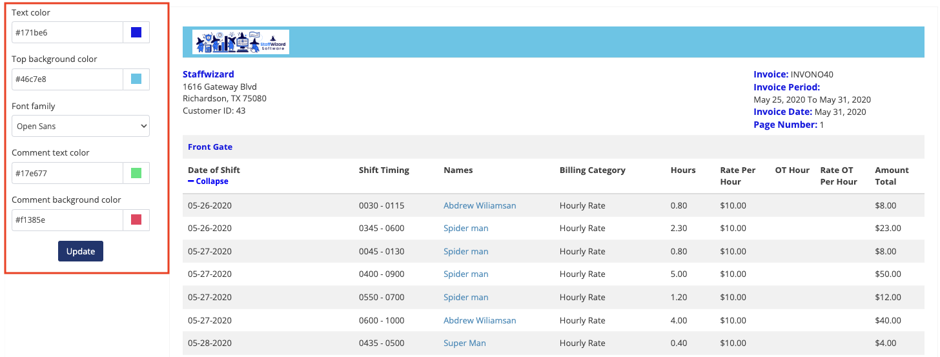Image resolution: width=940 pixels, height=357 pixels.
Task: Open the Comment background color red swatch
Action: pyautogui.click(x=136, y=220)
